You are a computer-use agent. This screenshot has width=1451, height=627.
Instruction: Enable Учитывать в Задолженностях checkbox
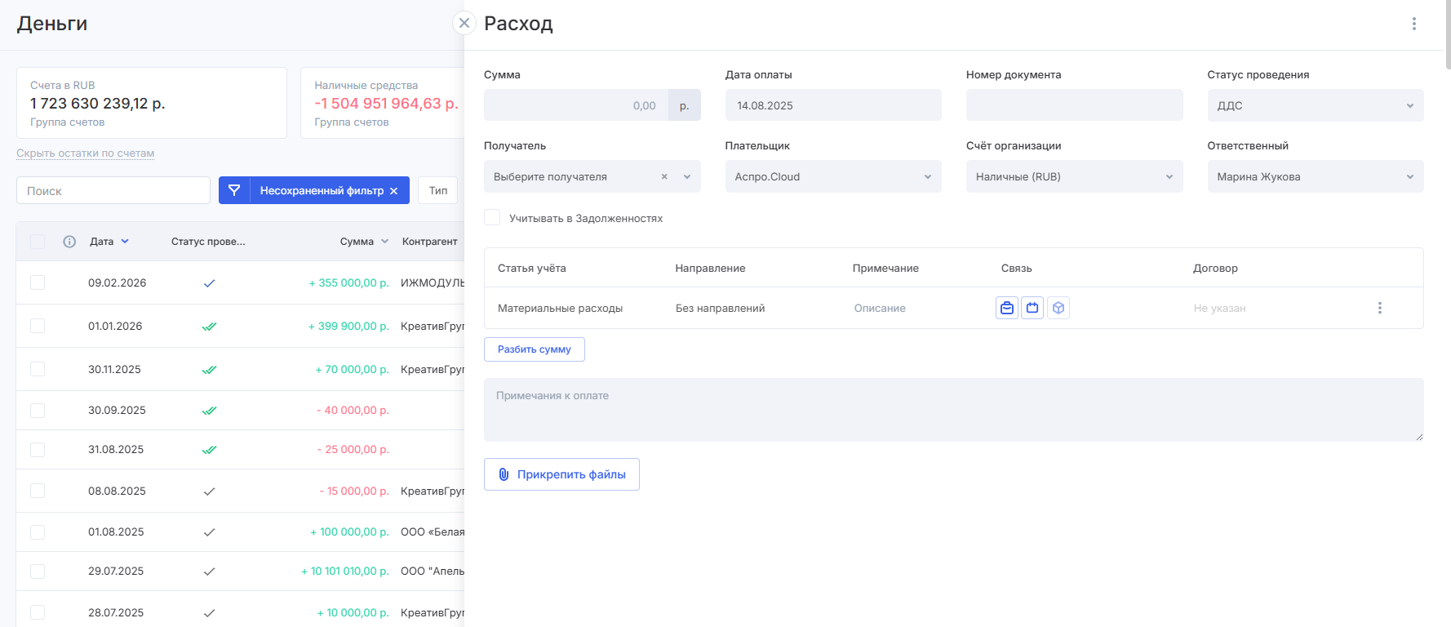492,217
